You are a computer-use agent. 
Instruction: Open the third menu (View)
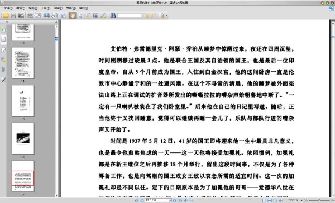[33, 8]
